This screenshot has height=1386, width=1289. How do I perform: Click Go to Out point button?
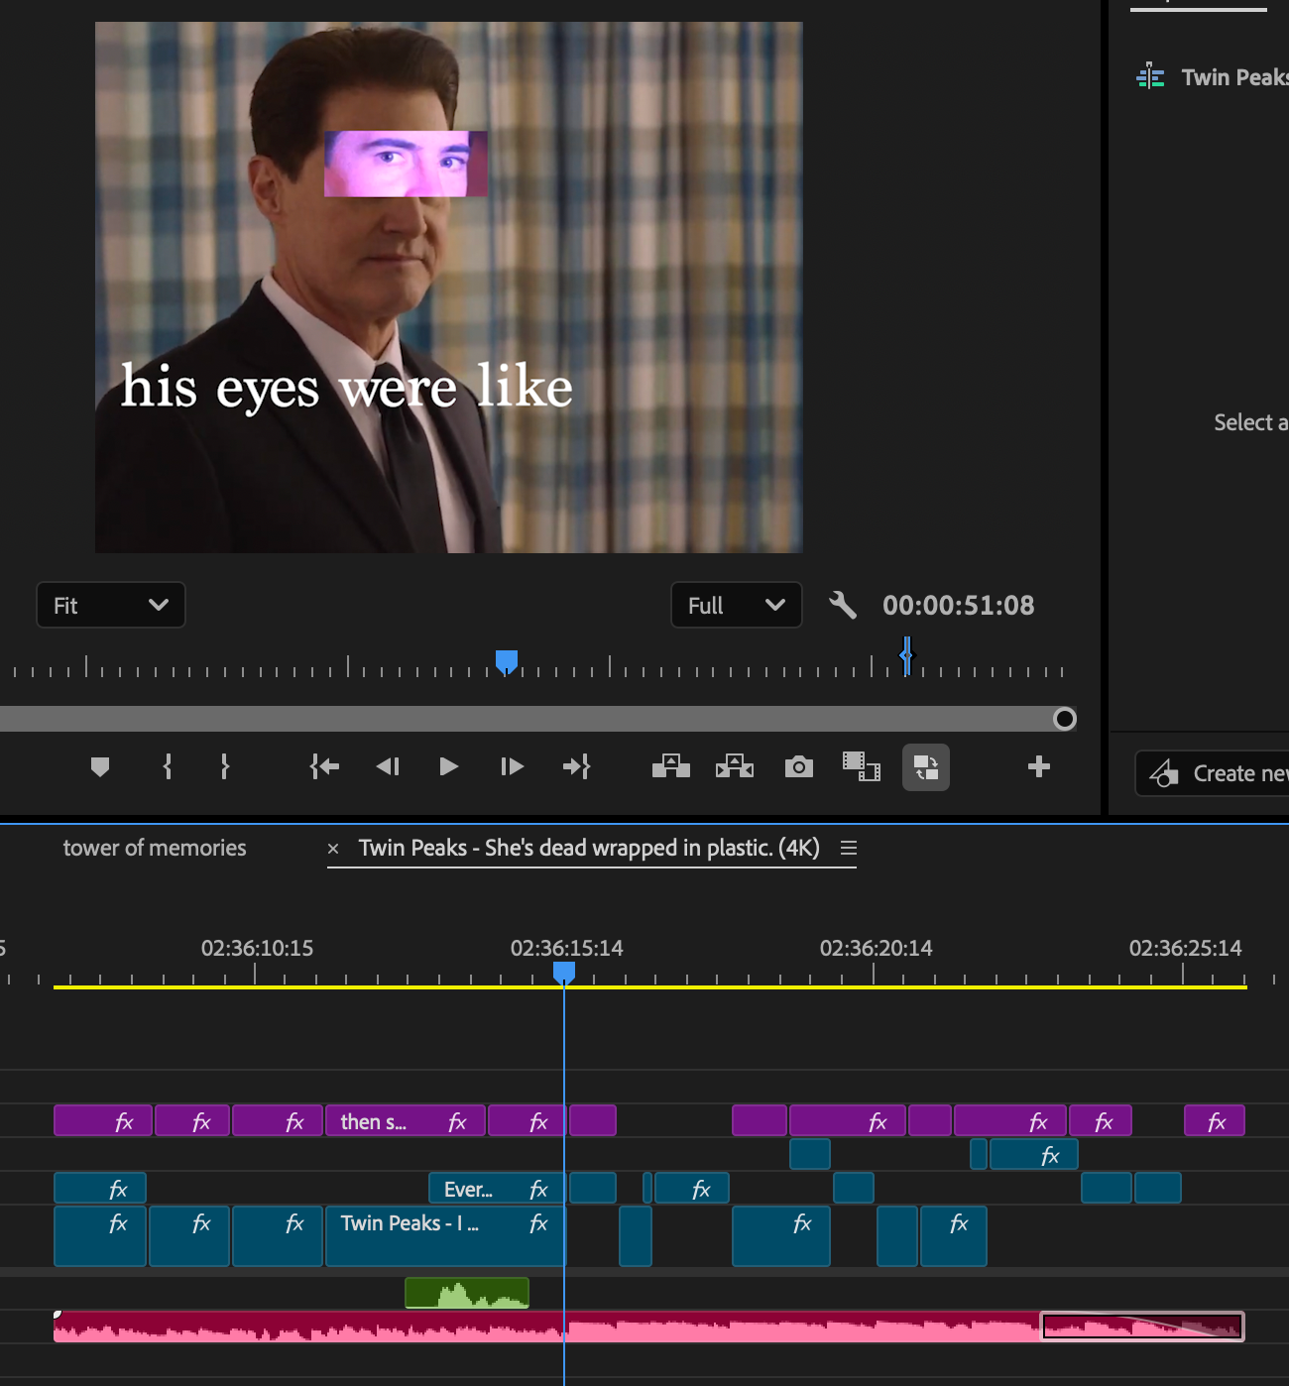pyautogui.click(x=576, y=766)
